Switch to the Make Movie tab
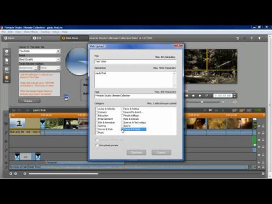Screen dimensions: 272x204 [75, 38]
